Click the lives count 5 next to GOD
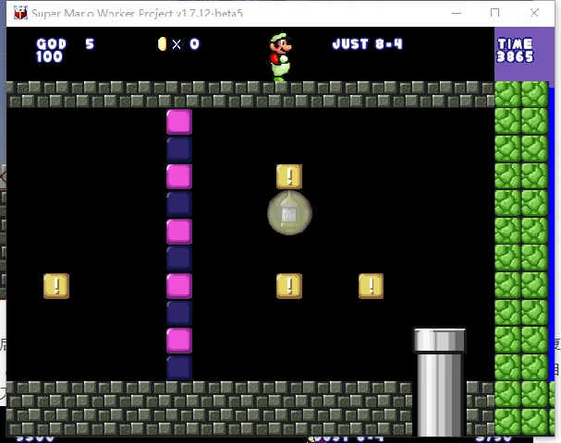 pyautogui.click(x=90, y=44)
